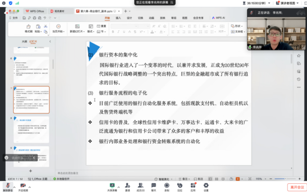Expand the 新建幻灯片 dropdown
Viewport: 307px width, 192px height.
click(77, 32)
